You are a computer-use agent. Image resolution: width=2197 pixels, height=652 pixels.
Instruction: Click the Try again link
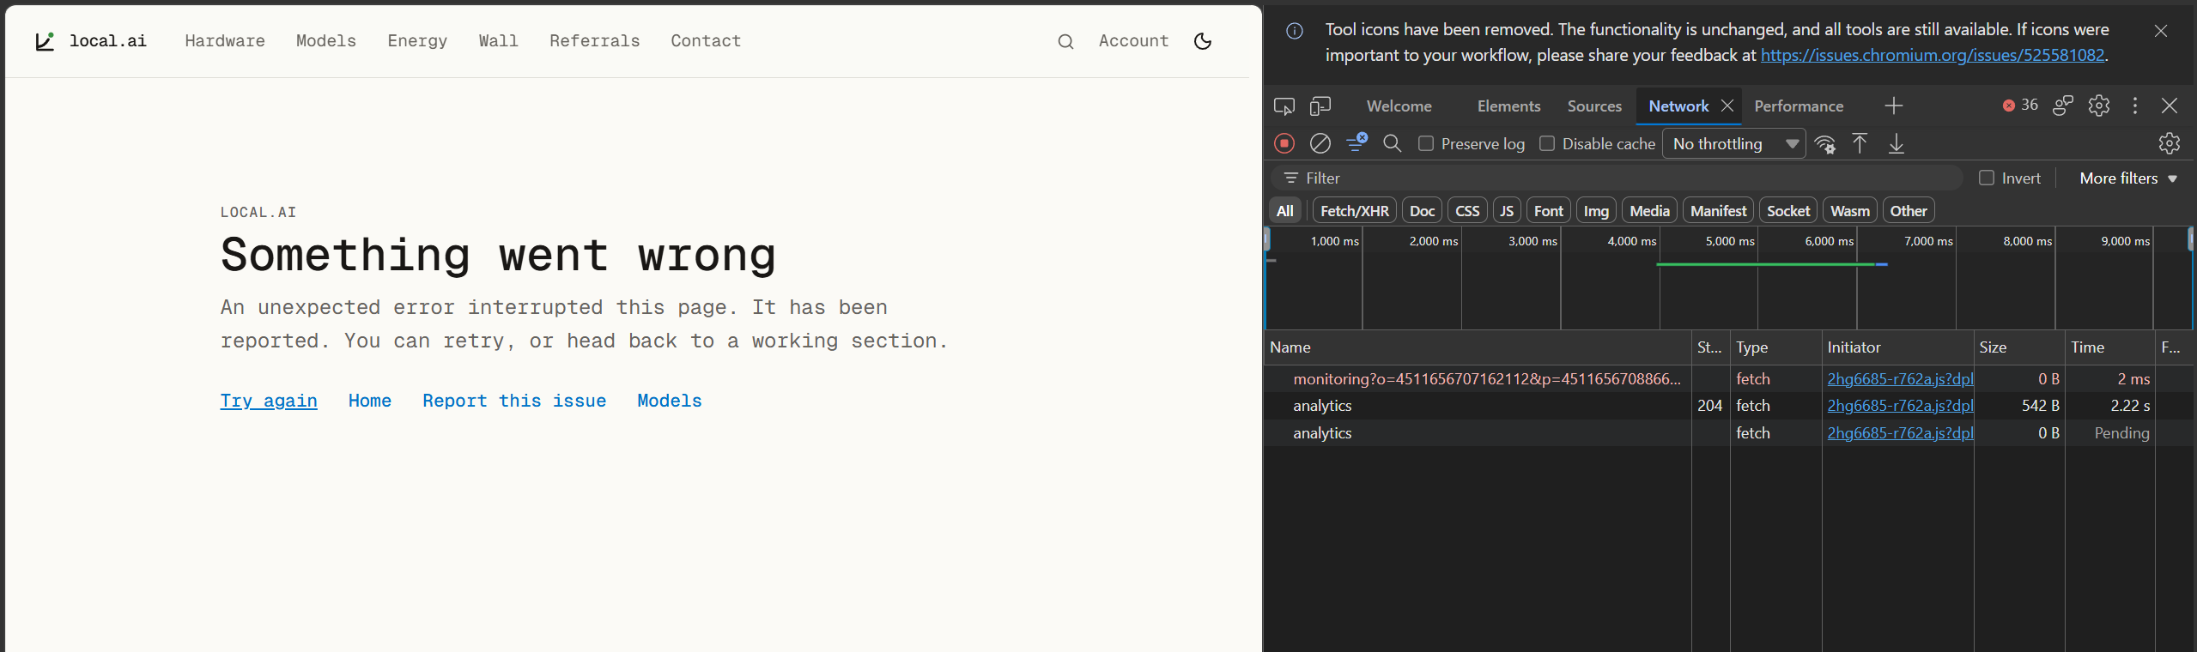click(269, 401)
